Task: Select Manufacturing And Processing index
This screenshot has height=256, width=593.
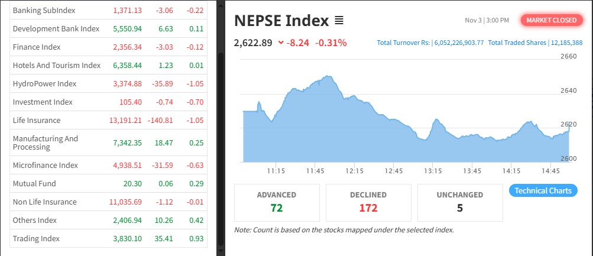Action: 46,142
